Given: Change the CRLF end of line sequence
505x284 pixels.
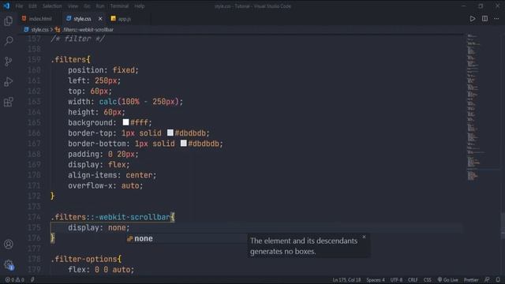Looking at the screenshot, I should [x=413, y=280].
